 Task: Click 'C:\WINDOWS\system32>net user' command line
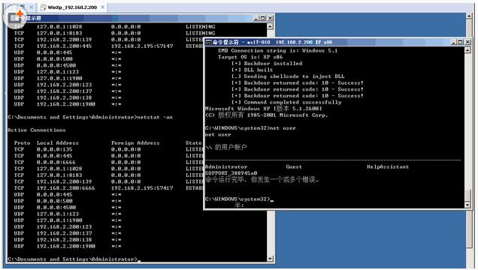(250, 128)
